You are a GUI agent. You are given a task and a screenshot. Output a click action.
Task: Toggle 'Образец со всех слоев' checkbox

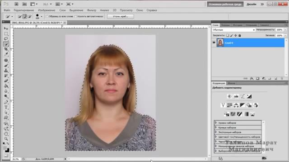pyautogui.click(x=47, y=16)
